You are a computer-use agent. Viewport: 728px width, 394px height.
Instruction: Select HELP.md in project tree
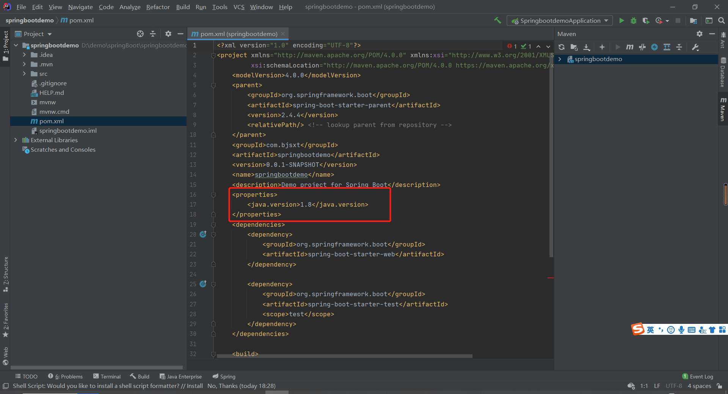(x=52, y=93)
